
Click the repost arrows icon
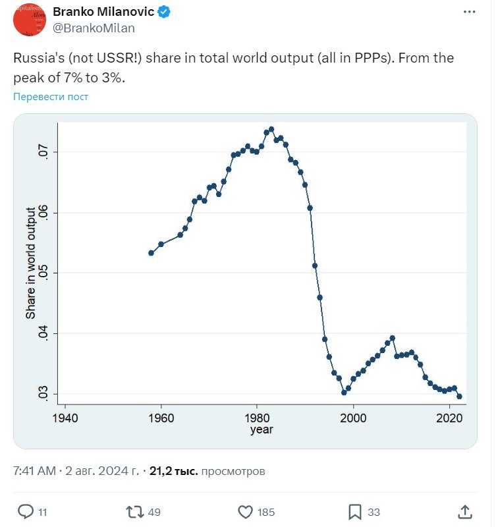pos(134,512)
